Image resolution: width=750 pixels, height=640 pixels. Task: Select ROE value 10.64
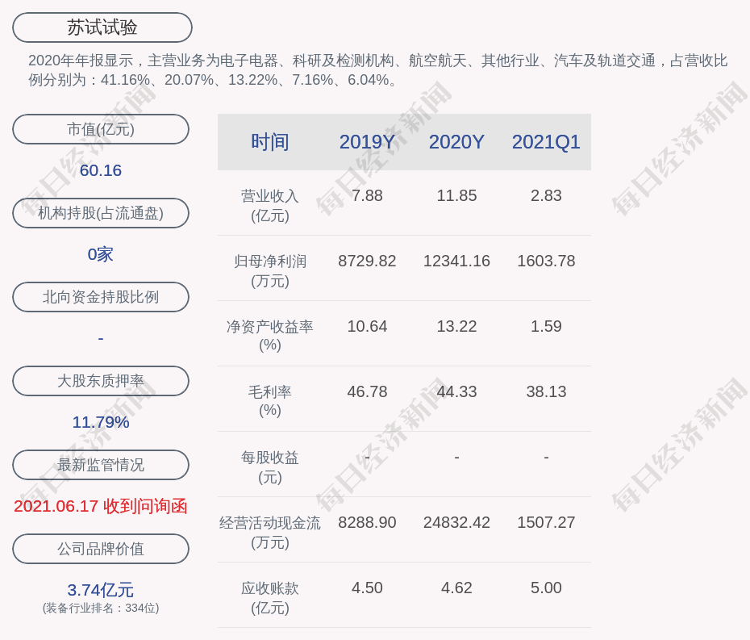pos(368,326)
